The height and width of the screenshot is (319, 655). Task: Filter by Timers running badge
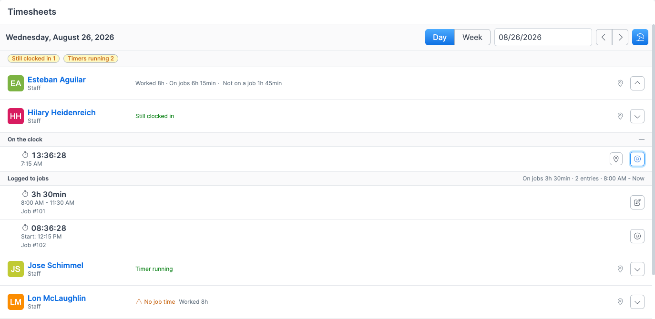(91, 59)
